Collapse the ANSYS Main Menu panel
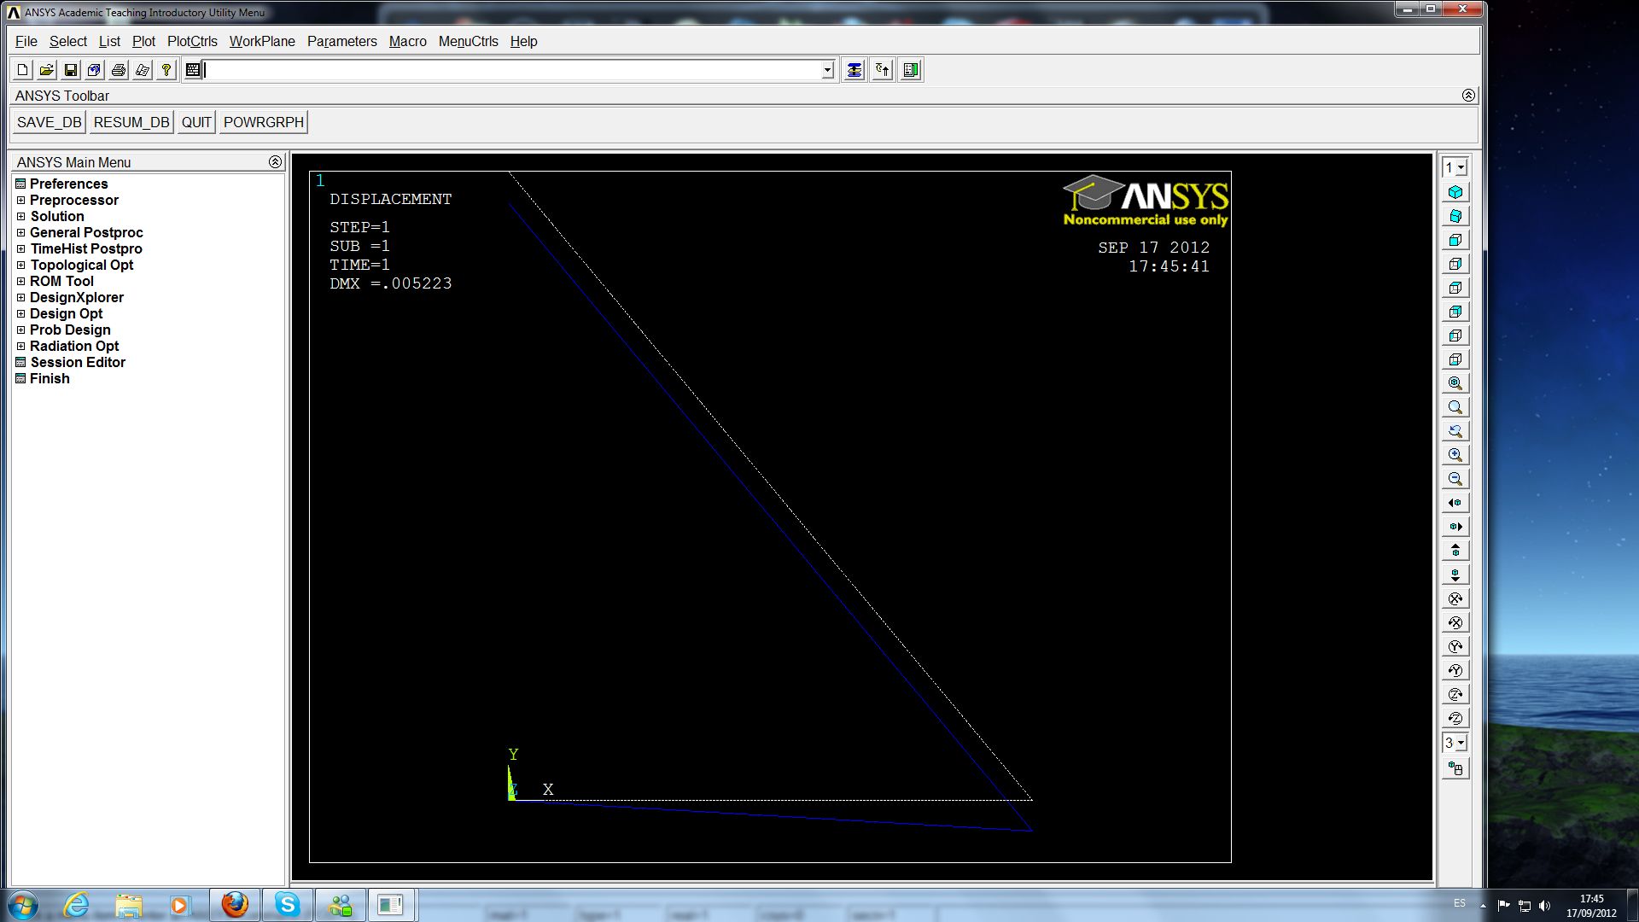The width and height of the screenshot is (1639, 922). 275,162
